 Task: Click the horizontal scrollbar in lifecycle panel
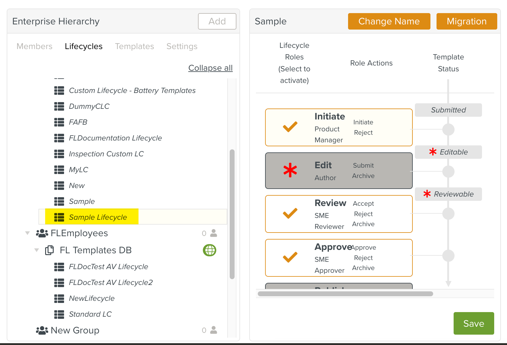pos(345,294)
